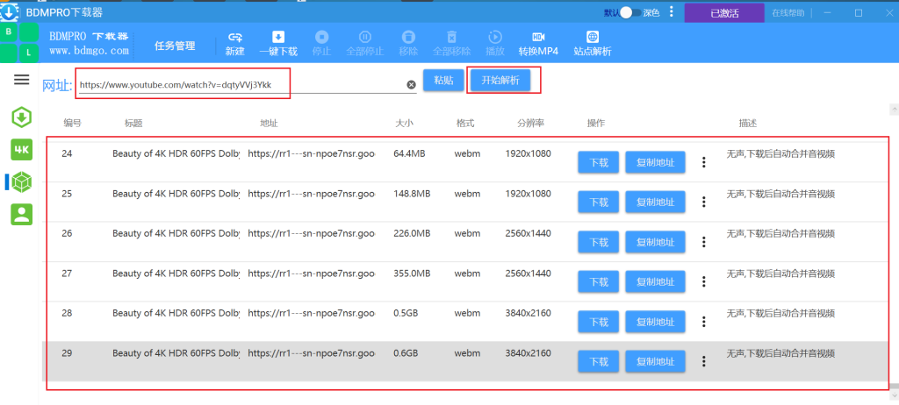
Task: Open more options for row 27
Action: [x=704, y=282]
